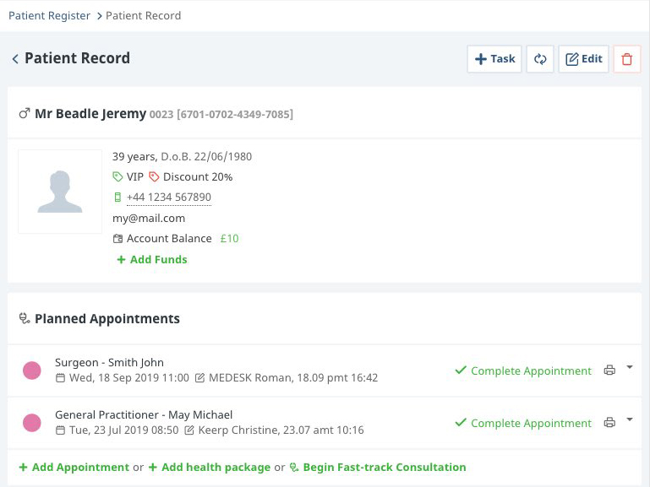The image size is (650, 487).
Task: Click the red Discount 20% tag icon
Action: (154, 177)
